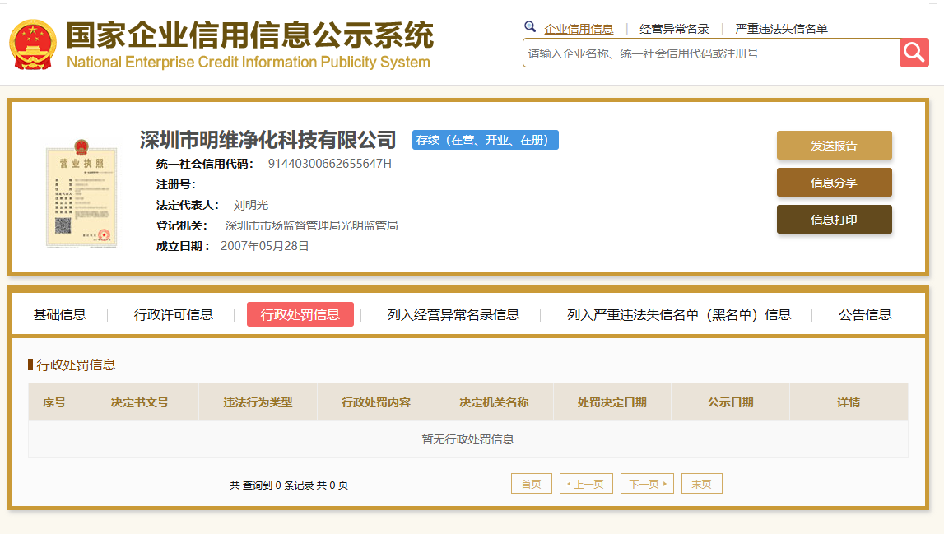The height and width of the screenshot is (534, 944).
Task: Click the 上一页 pagination button
Action: coord(586,484)
